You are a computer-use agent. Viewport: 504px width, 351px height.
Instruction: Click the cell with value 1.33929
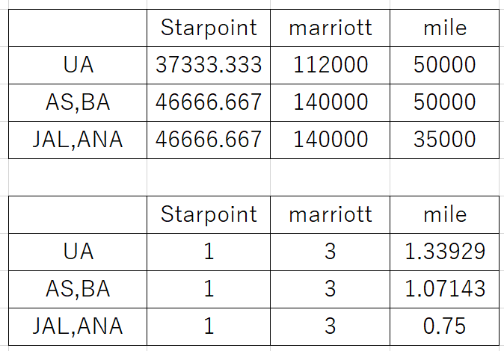[444, 252]
